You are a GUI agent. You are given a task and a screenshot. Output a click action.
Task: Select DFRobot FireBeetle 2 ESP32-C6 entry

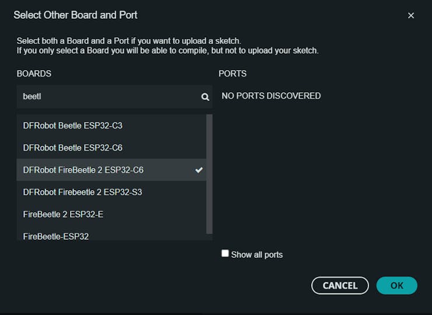click(83, 170)
